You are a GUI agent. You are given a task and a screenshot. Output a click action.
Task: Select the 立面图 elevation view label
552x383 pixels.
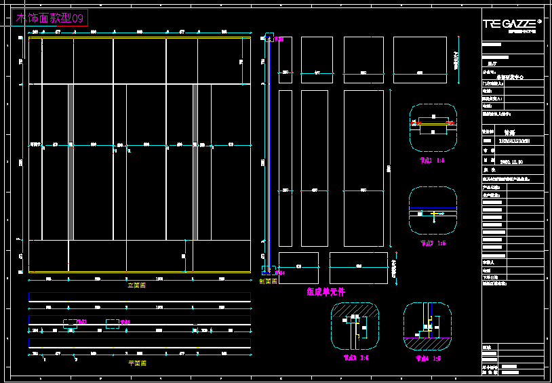[136, 285]
